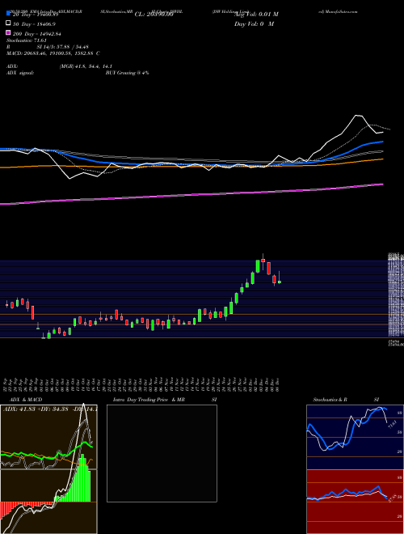
Task: Open the blue Stochastics chart panel
Action: [x=355, y=437]
